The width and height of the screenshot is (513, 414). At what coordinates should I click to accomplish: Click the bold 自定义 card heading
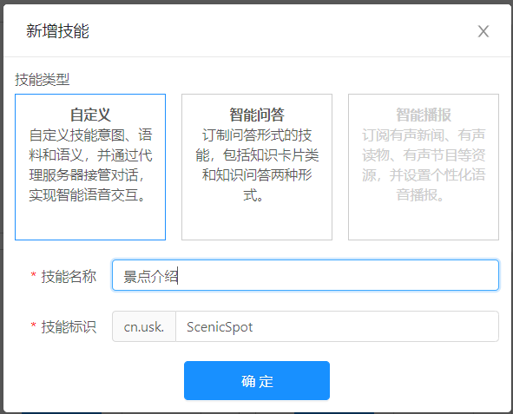click(x=90, y=115)
